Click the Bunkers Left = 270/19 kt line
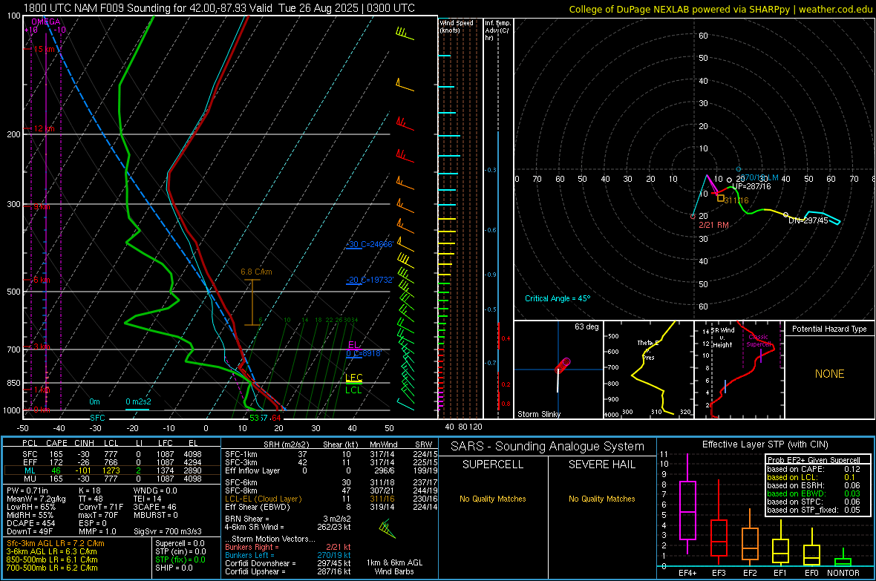 pos(288,555)
